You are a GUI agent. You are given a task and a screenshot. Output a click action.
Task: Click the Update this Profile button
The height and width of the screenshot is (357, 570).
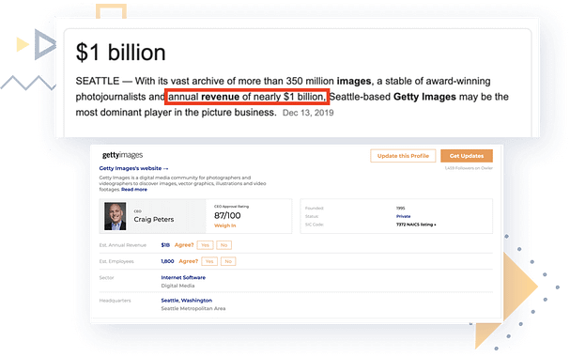pos(403,156)
